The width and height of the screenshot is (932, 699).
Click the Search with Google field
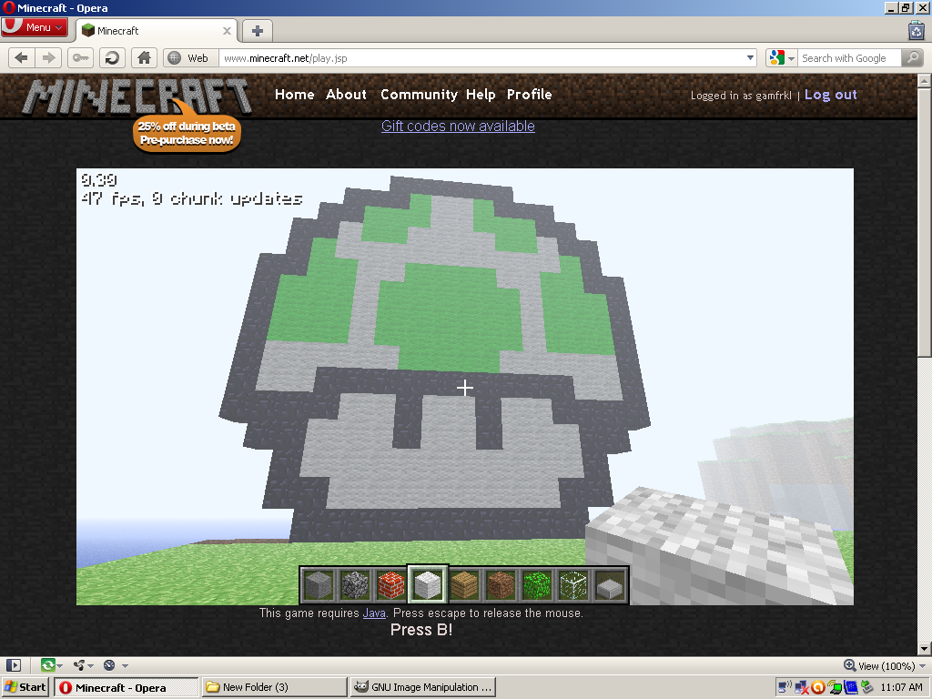pyautogui.click(x=848, y=58)
